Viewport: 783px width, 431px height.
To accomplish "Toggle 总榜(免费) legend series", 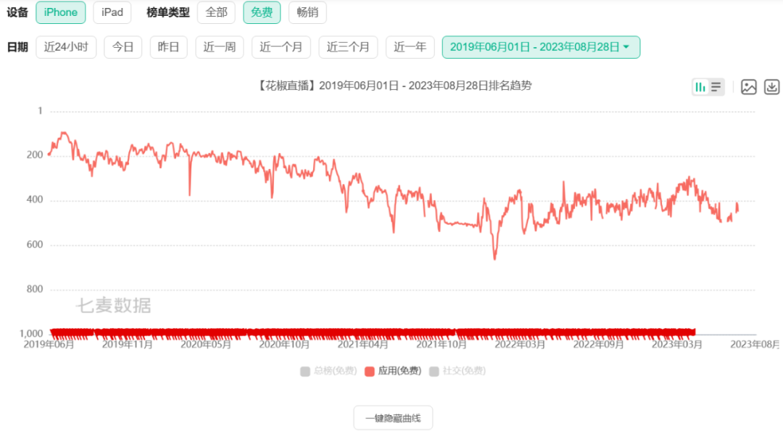I will coord(328,371).
